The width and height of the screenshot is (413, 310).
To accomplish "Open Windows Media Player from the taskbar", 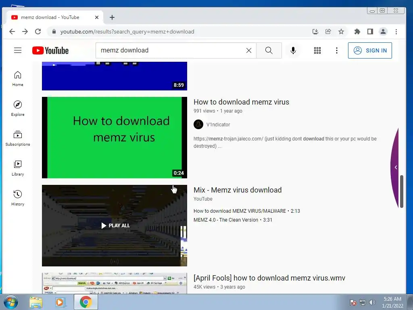I will (x=60, y=302).
